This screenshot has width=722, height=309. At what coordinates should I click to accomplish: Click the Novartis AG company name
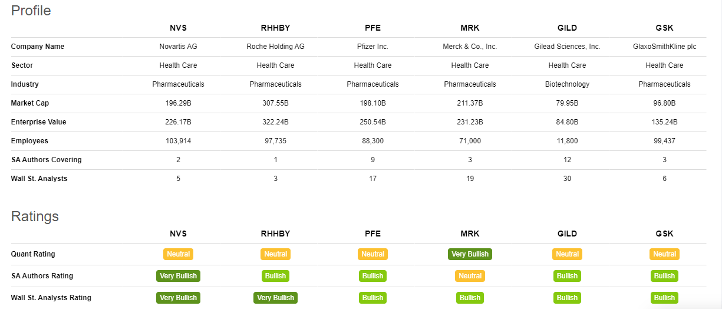pyautogui.click(x=178, y=47)
